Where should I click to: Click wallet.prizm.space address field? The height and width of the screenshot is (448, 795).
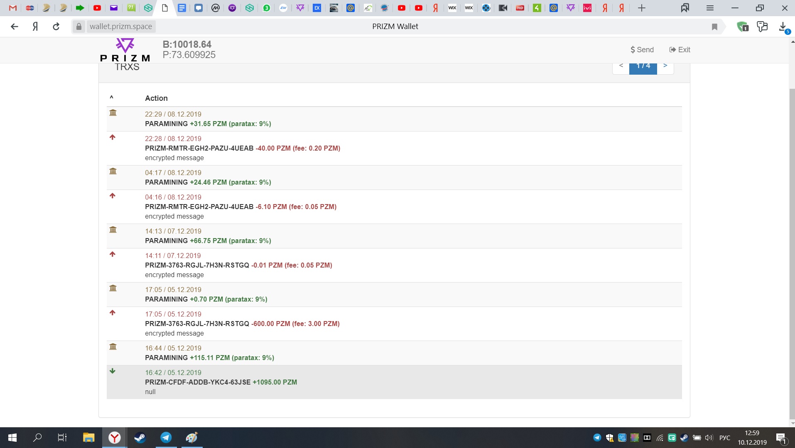click(x=121, y=27)
